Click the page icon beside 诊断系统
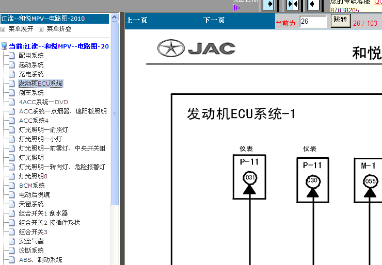 click(x=12, y=251)
